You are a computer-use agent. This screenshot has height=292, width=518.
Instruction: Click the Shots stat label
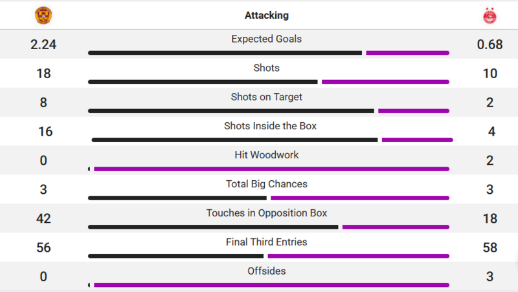[267, 68]
